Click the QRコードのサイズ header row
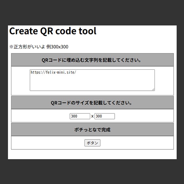Image resolution: width=184 pixels, height=184 pixels. [92, 103]
